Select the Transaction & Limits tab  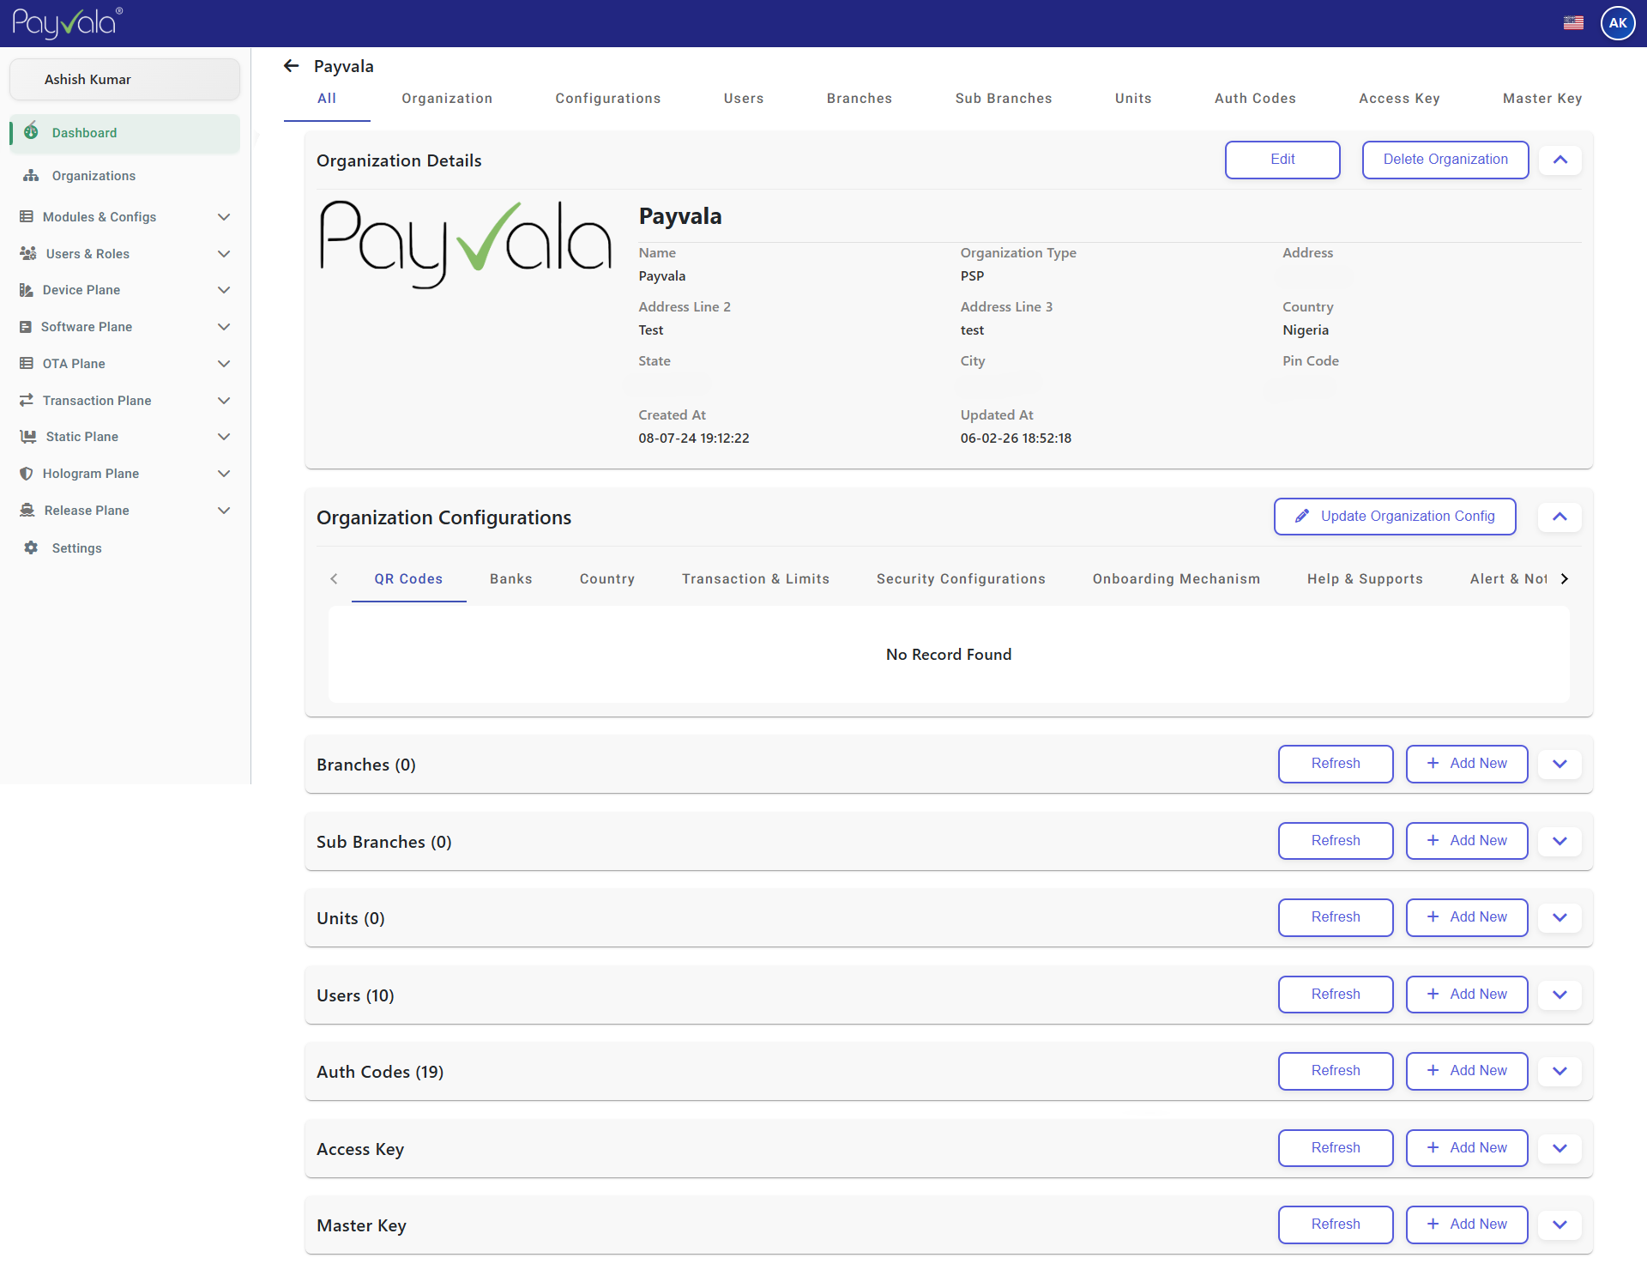click(x=756, y=579)
